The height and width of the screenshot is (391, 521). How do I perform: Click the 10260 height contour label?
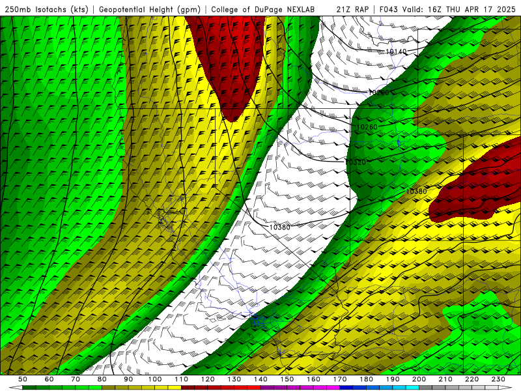(367, 127)
